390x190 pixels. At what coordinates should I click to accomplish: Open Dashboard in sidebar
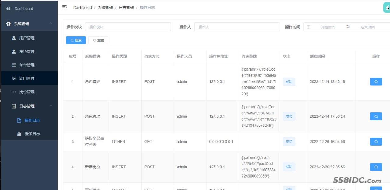(29, 9)
